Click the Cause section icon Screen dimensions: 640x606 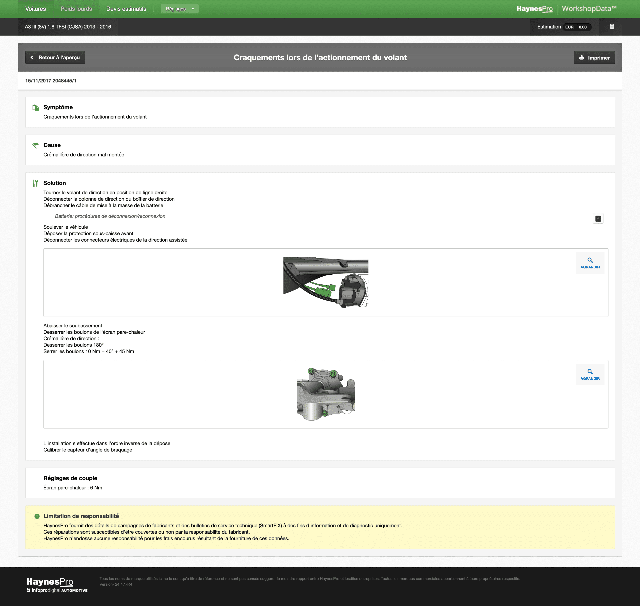(x=35, y=145)
